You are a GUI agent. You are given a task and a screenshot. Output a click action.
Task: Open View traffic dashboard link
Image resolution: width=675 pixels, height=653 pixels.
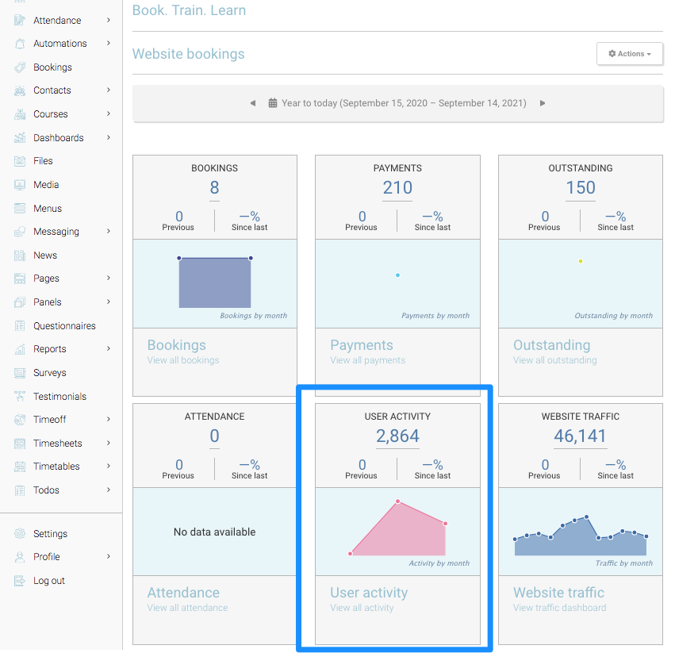point(559,608)
